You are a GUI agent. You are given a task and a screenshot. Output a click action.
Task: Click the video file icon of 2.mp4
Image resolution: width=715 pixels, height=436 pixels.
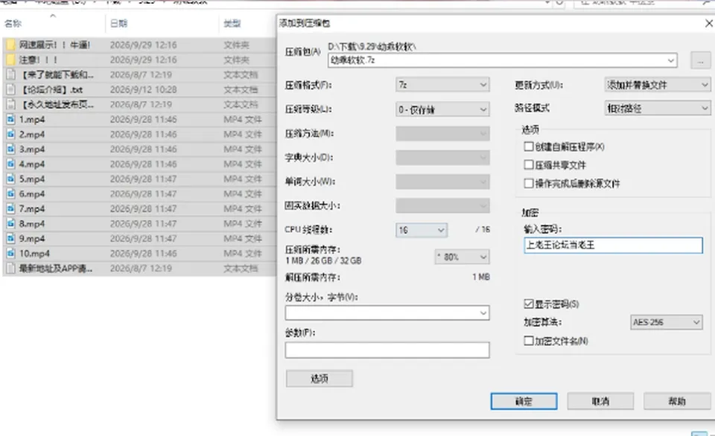tap(11, 135)
